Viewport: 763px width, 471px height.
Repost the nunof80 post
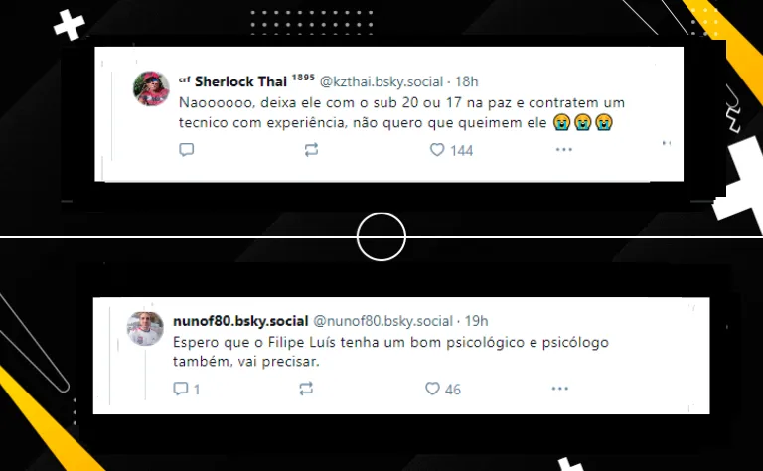tap(306, 389)
